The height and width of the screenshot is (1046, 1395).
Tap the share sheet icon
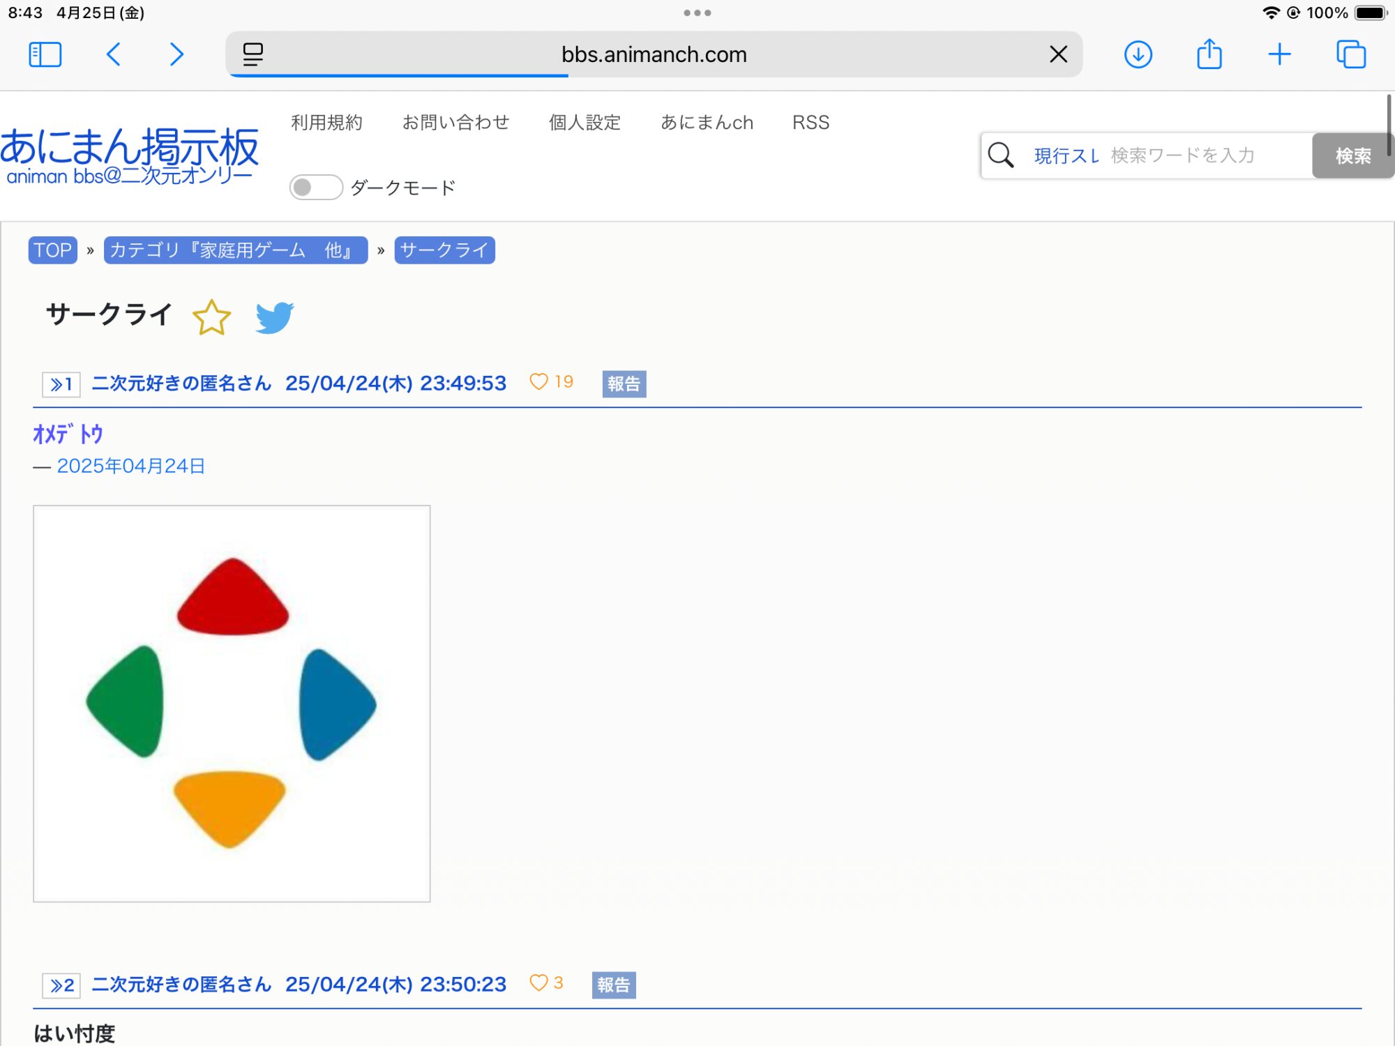coord(1209,54)
